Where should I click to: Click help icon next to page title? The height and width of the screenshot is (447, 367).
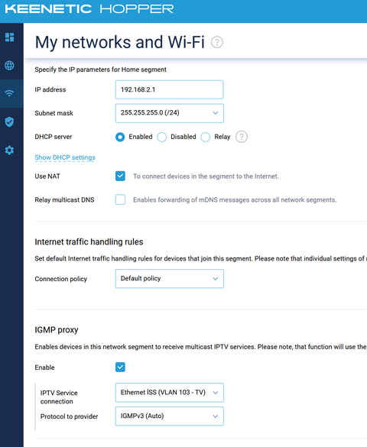(x=217, y=42)
